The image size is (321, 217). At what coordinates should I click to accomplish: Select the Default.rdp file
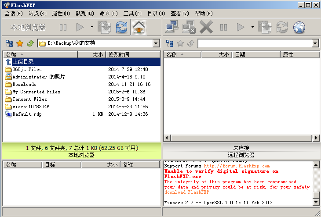[x=82, y=114]
